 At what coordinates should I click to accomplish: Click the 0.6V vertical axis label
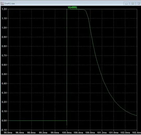(4, 65)
